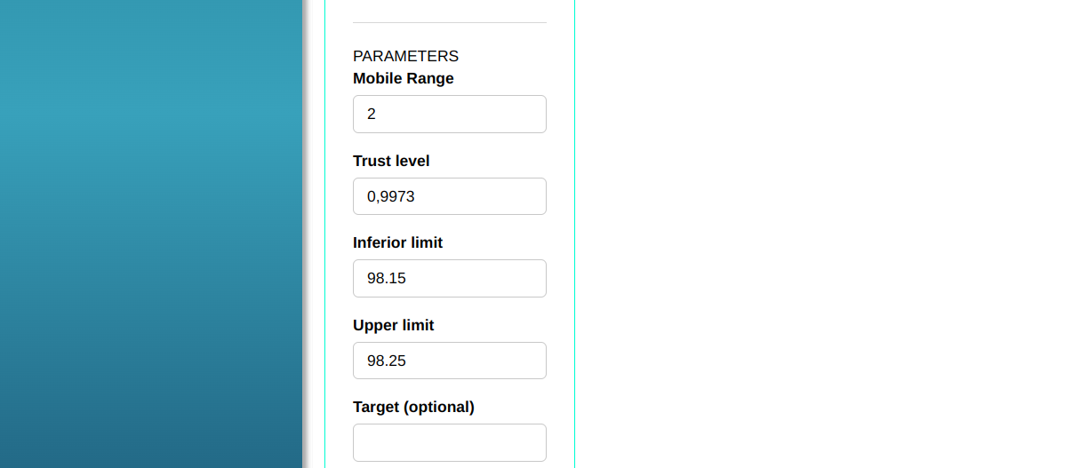Click the blue gradient sidebar area

[x=151, y=231]
